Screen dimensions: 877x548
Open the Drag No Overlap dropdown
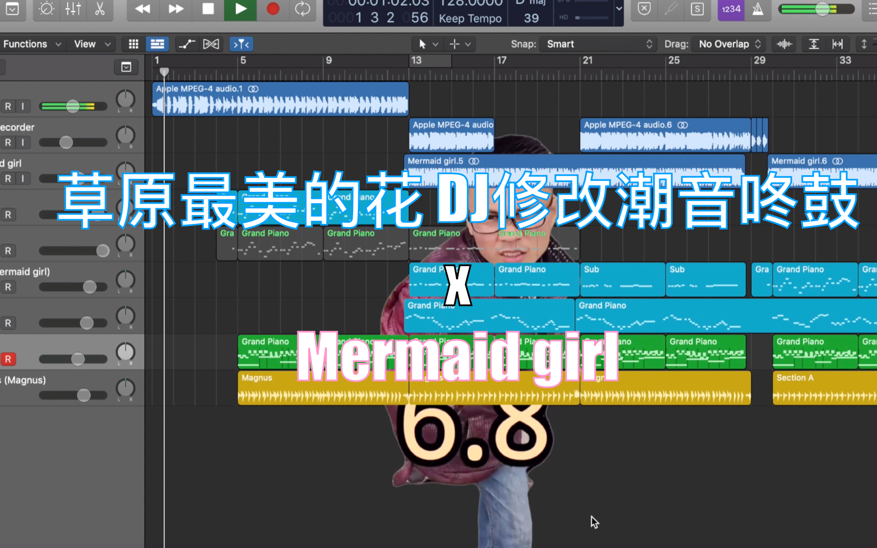[x=729, y=44]
